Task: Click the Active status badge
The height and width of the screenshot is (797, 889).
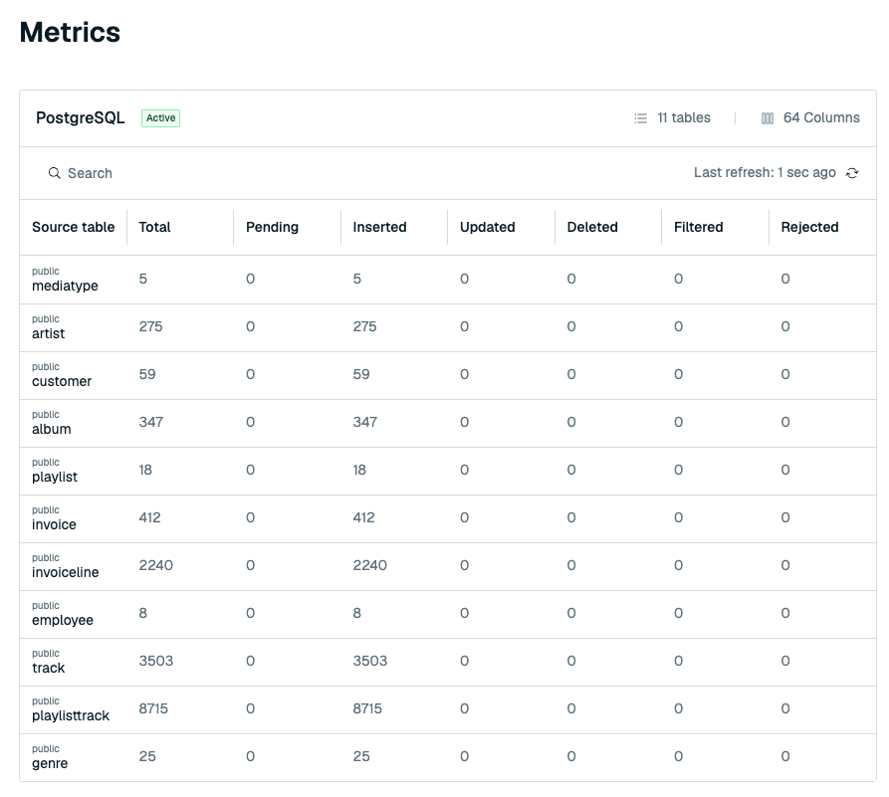Action: [x=161, y=117]
